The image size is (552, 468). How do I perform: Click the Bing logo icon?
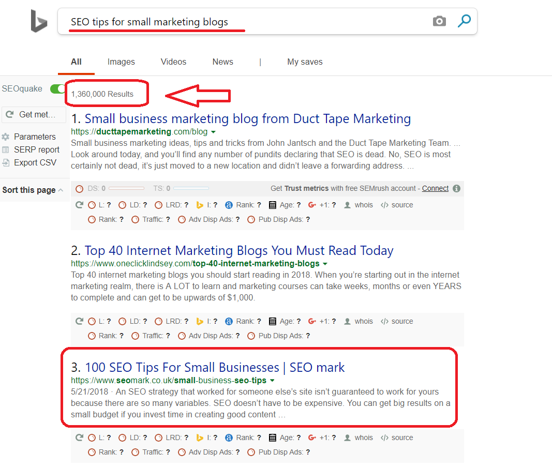39,21
